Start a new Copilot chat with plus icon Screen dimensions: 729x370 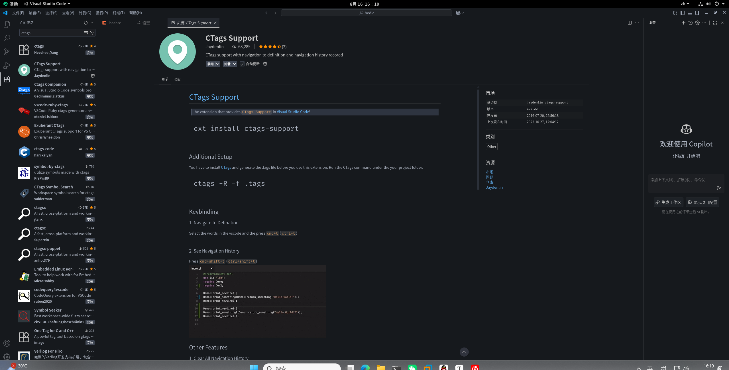coord(683,23)
